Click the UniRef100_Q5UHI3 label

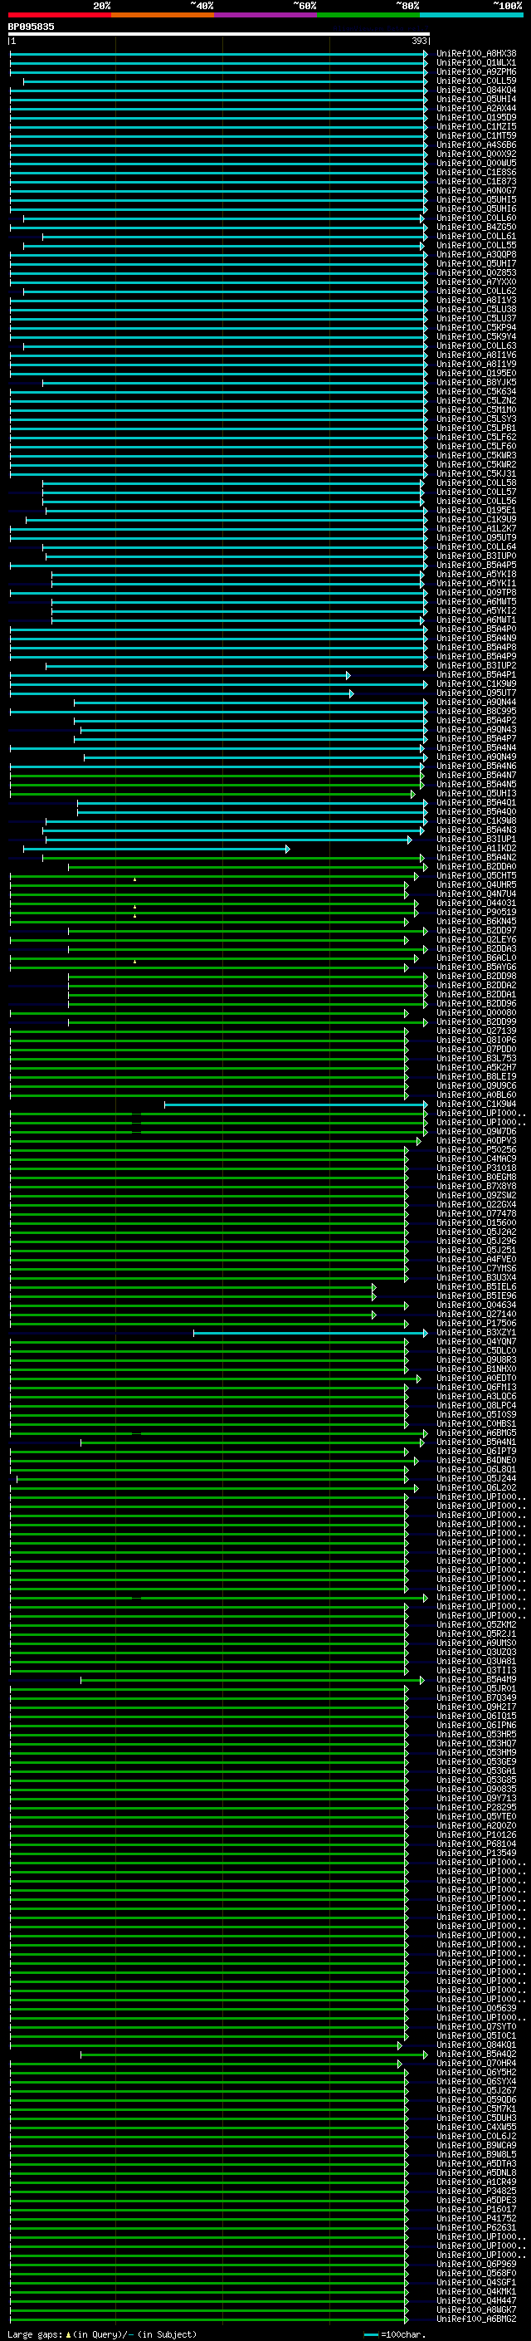(475, 793)
